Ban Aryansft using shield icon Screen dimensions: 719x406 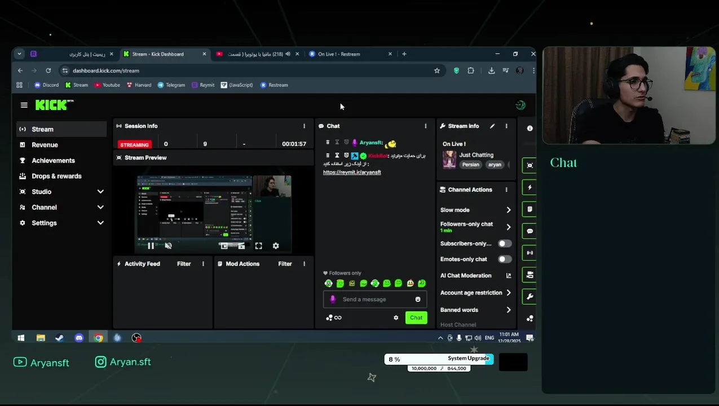pyautogui.click(x=346, y=143)
